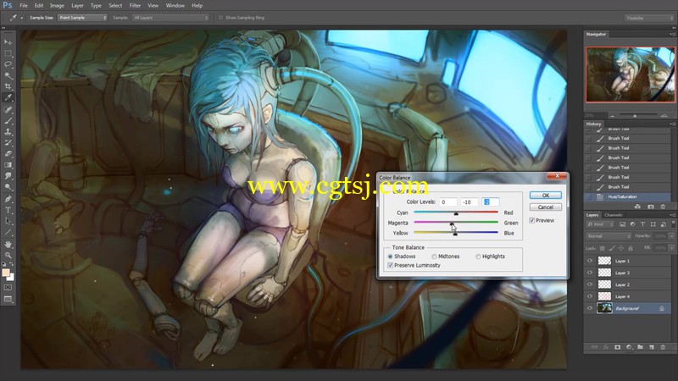Adjust Yellow-Blue slider handle

(x=455, y=234)
